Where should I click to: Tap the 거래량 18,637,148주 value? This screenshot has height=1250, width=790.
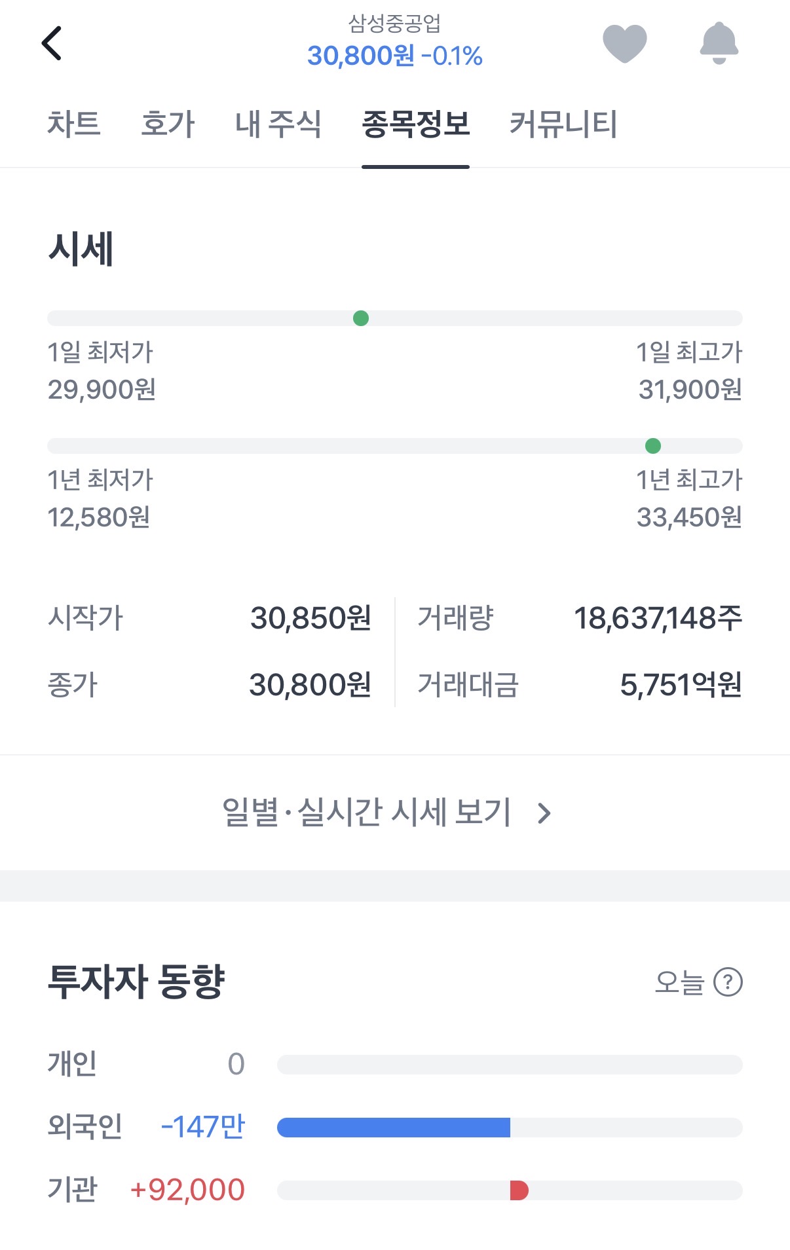pyautogui.click(x=658, y=618)
